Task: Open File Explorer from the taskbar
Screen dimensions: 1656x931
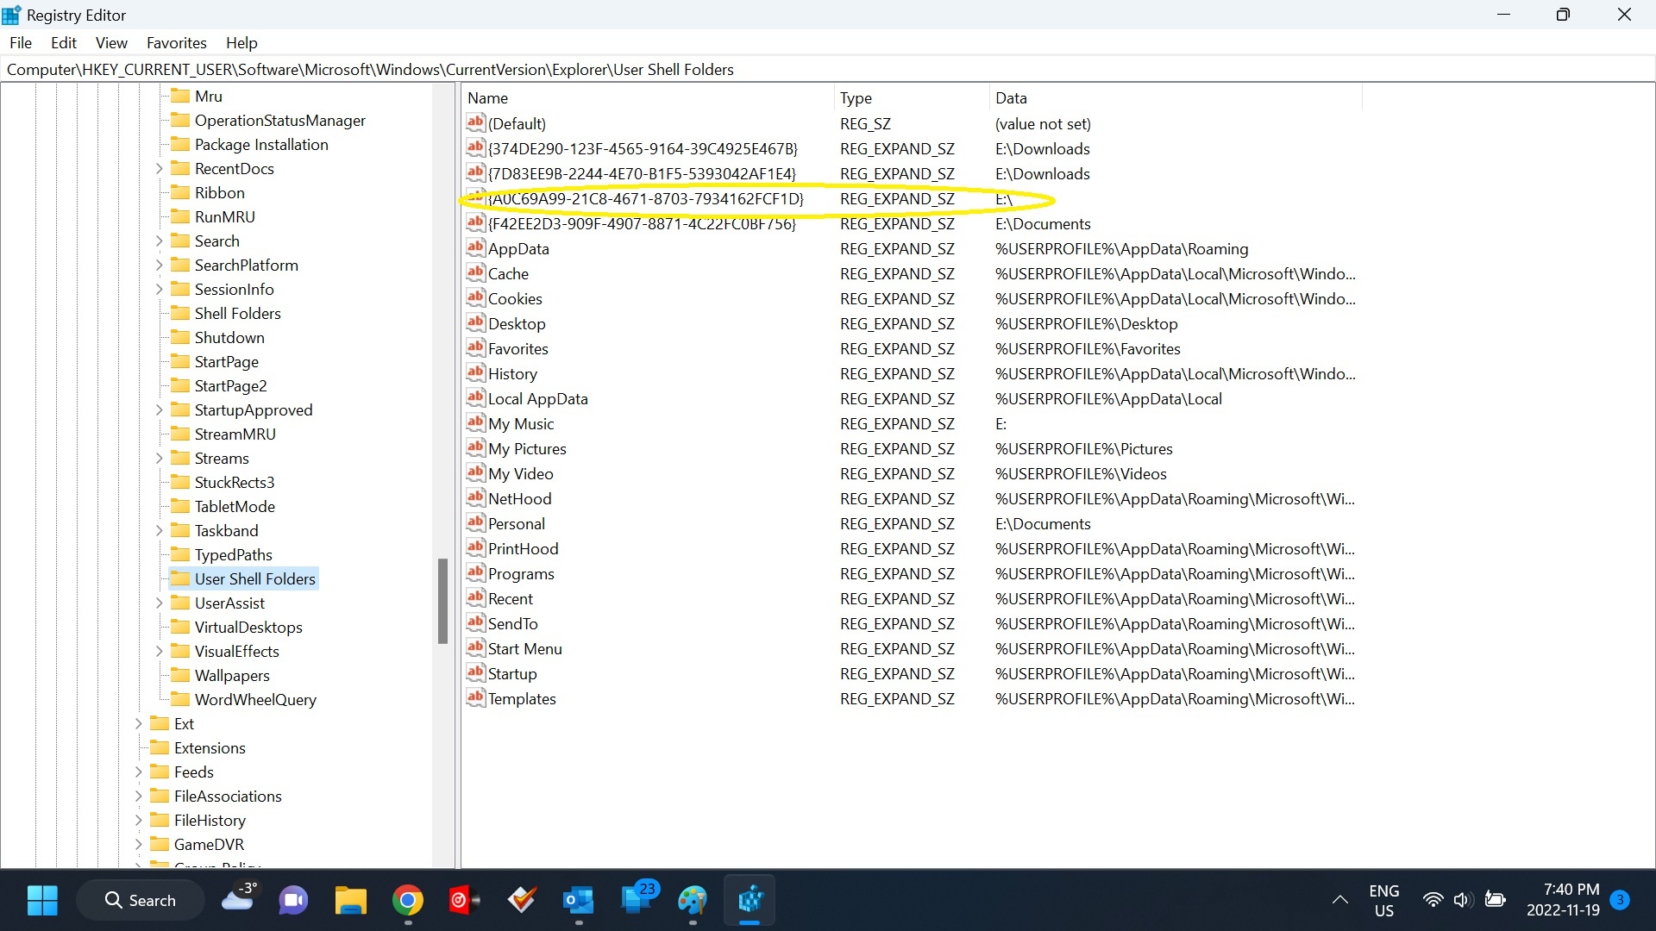Action: [351, 901]
